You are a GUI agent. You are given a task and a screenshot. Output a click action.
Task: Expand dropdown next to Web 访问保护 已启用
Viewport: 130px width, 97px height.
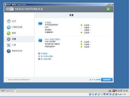coord(90,42)
